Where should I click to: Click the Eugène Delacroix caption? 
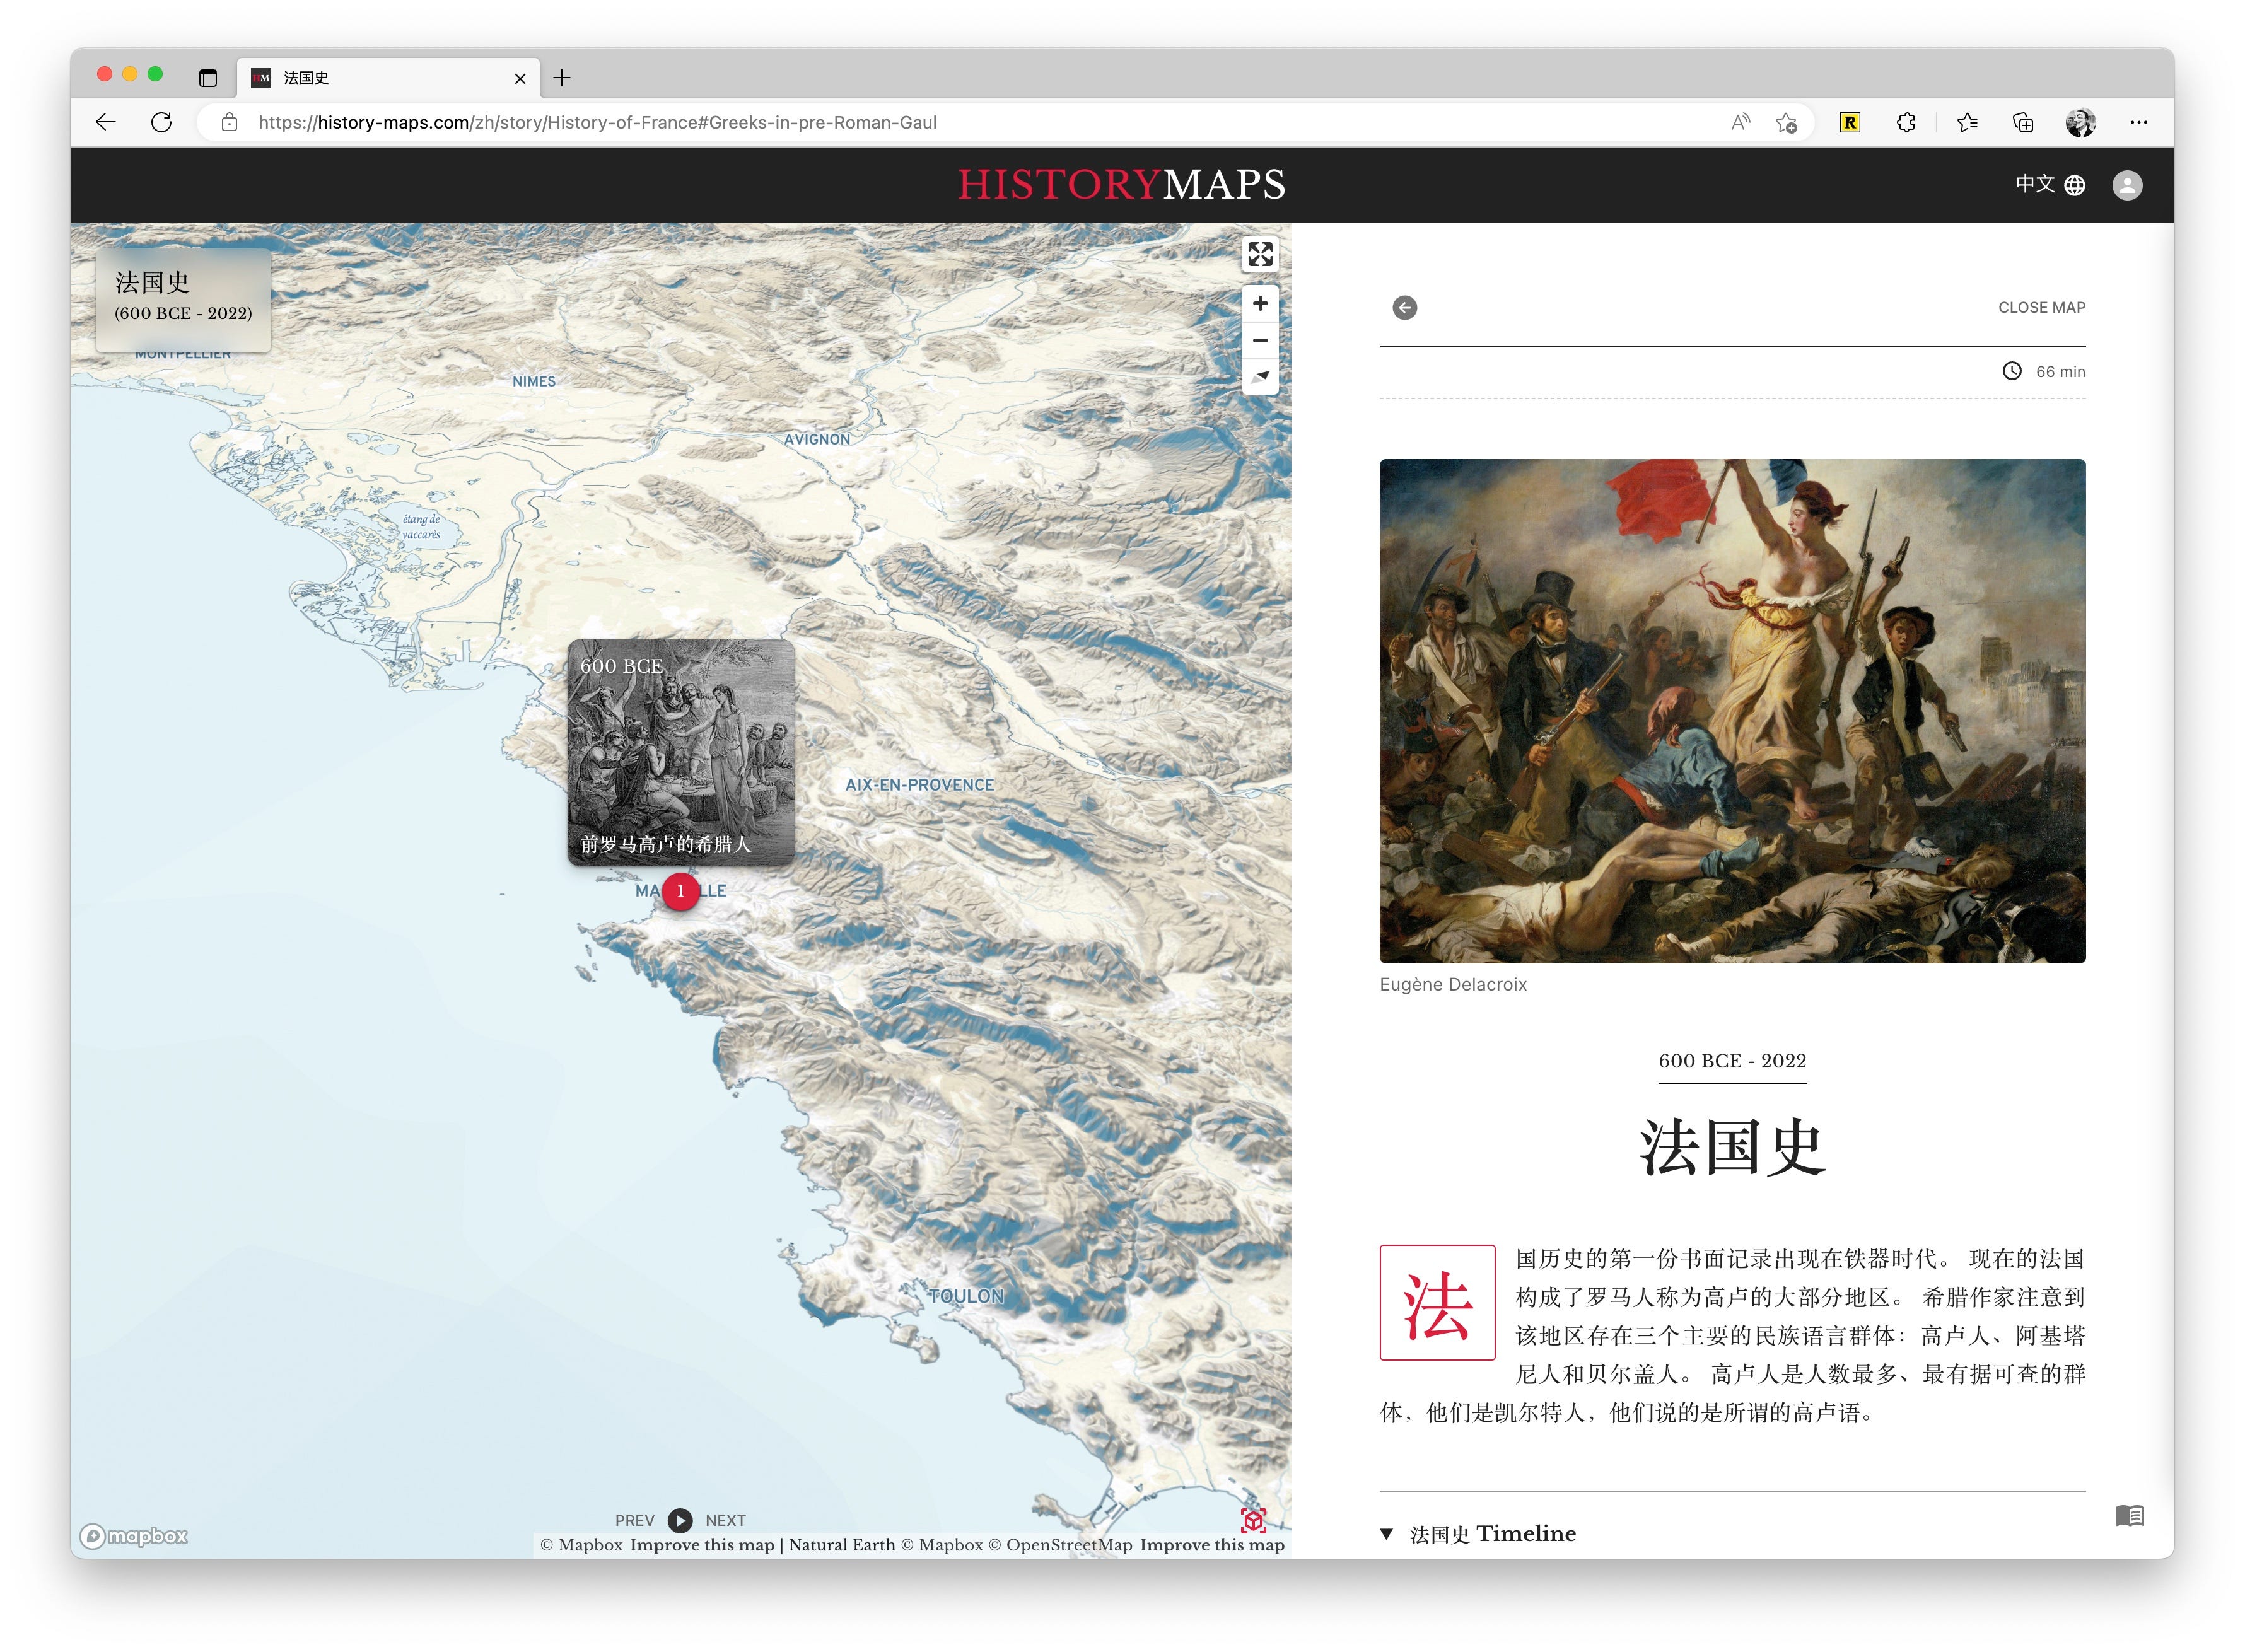click(x=1453, y=984)
